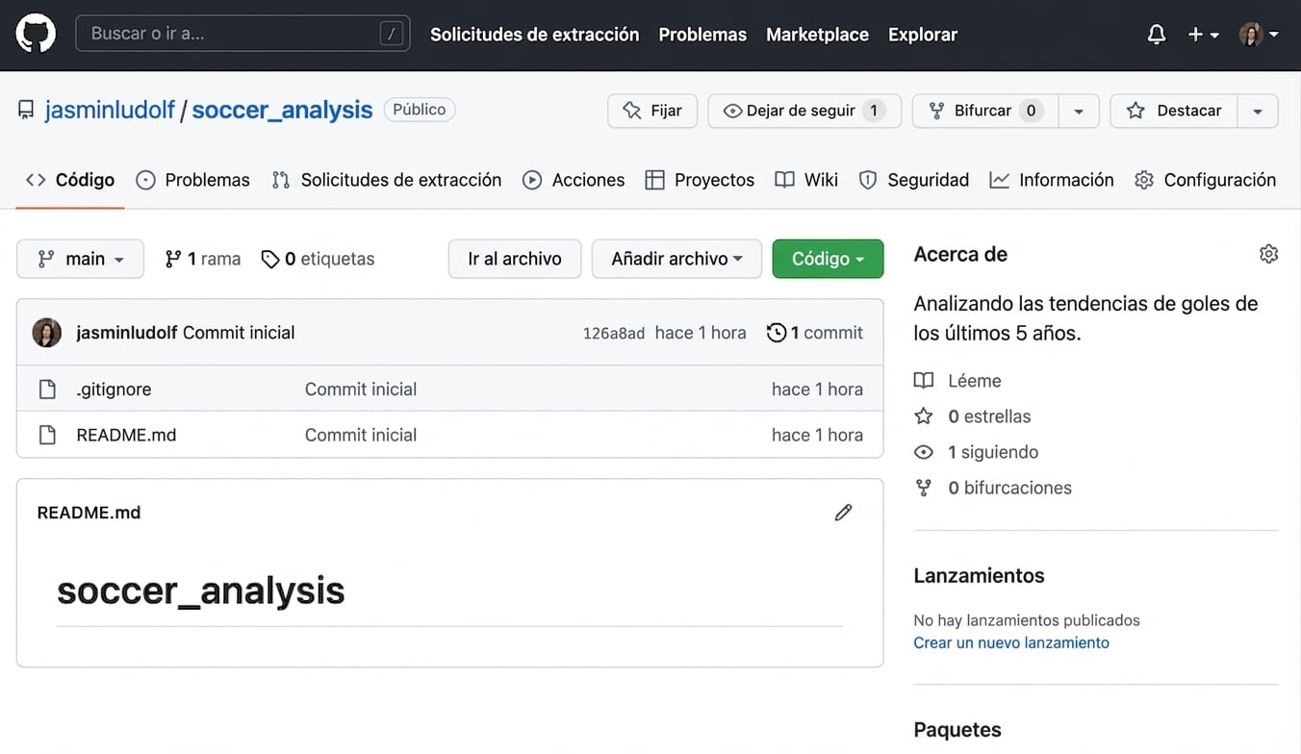Switch to Solicitudes de extracción repository tab
Viewport: 1301px width, 754px height.
tap(387, 180)
